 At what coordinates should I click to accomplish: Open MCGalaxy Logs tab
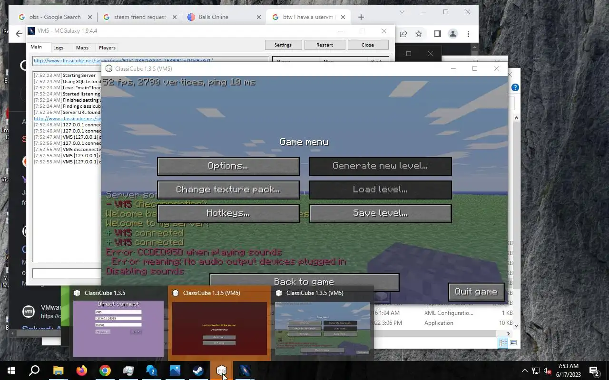coord(58,47)
